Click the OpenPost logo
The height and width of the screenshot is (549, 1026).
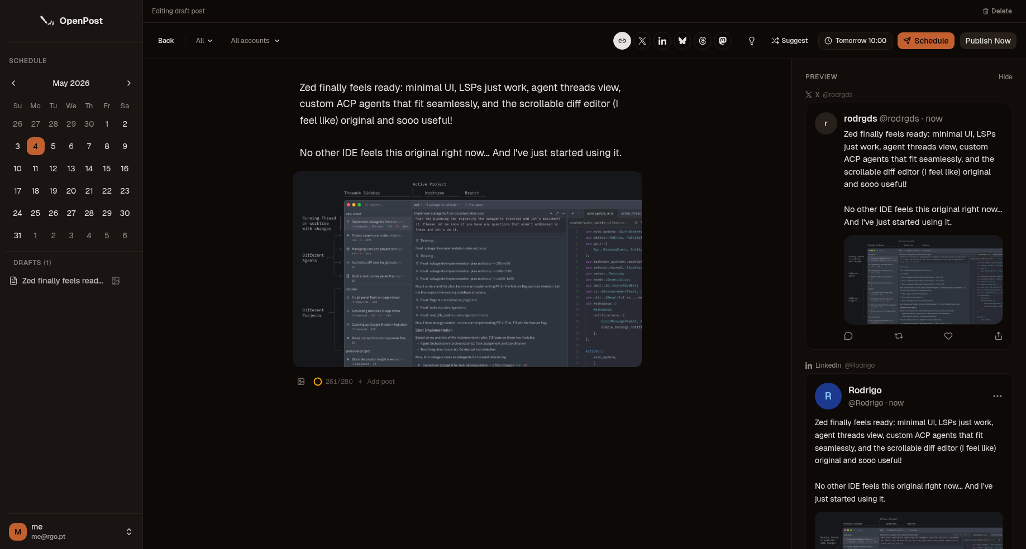tap(71, 21)
